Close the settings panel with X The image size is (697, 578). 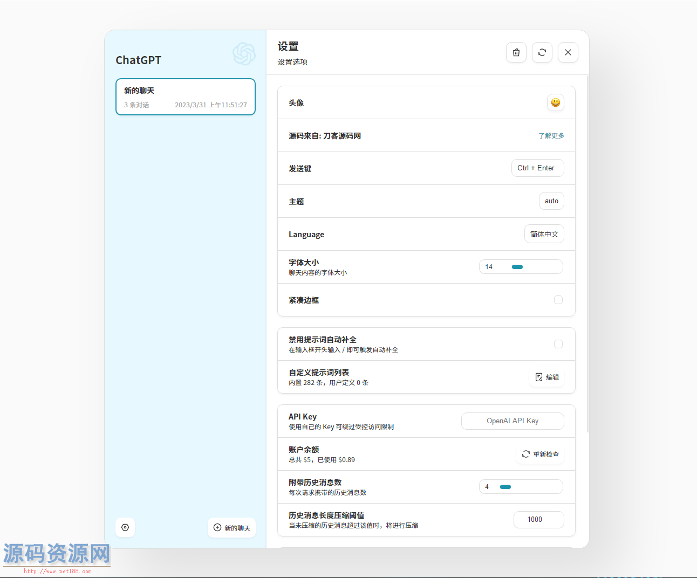568,52
